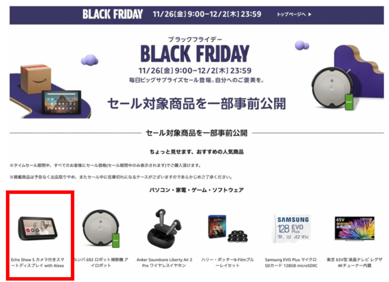The image size is (389, 282).
Task: Click Anker Soundcore Liberty Air 2 Pro title
Action: tap(164, 263)
